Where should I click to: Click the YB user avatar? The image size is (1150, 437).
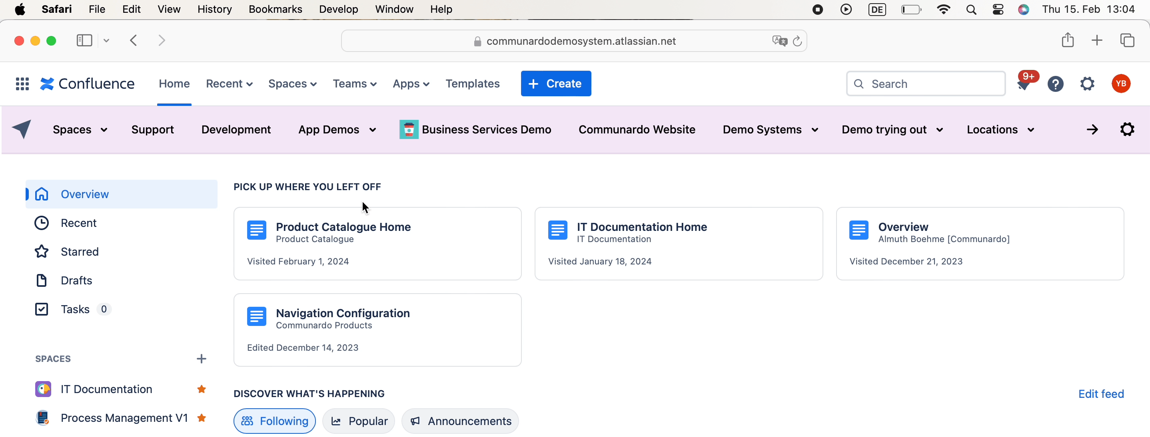(1120, 84)
